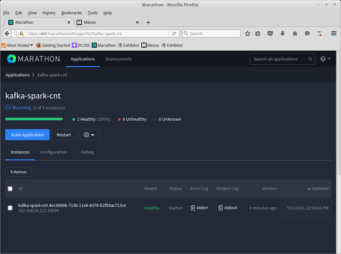Sort by the Health column header
Screen dimensions: 341x254
pyautogui.click(x=151, y=189)
